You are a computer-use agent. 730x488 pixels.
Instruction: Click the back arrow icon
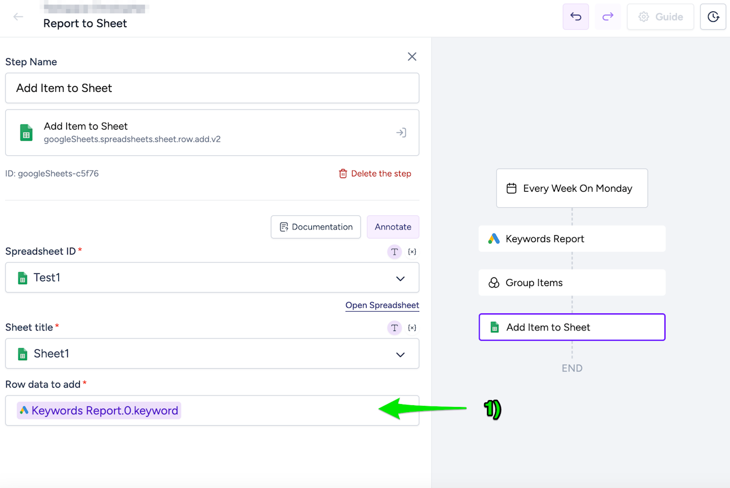[18, 17]
